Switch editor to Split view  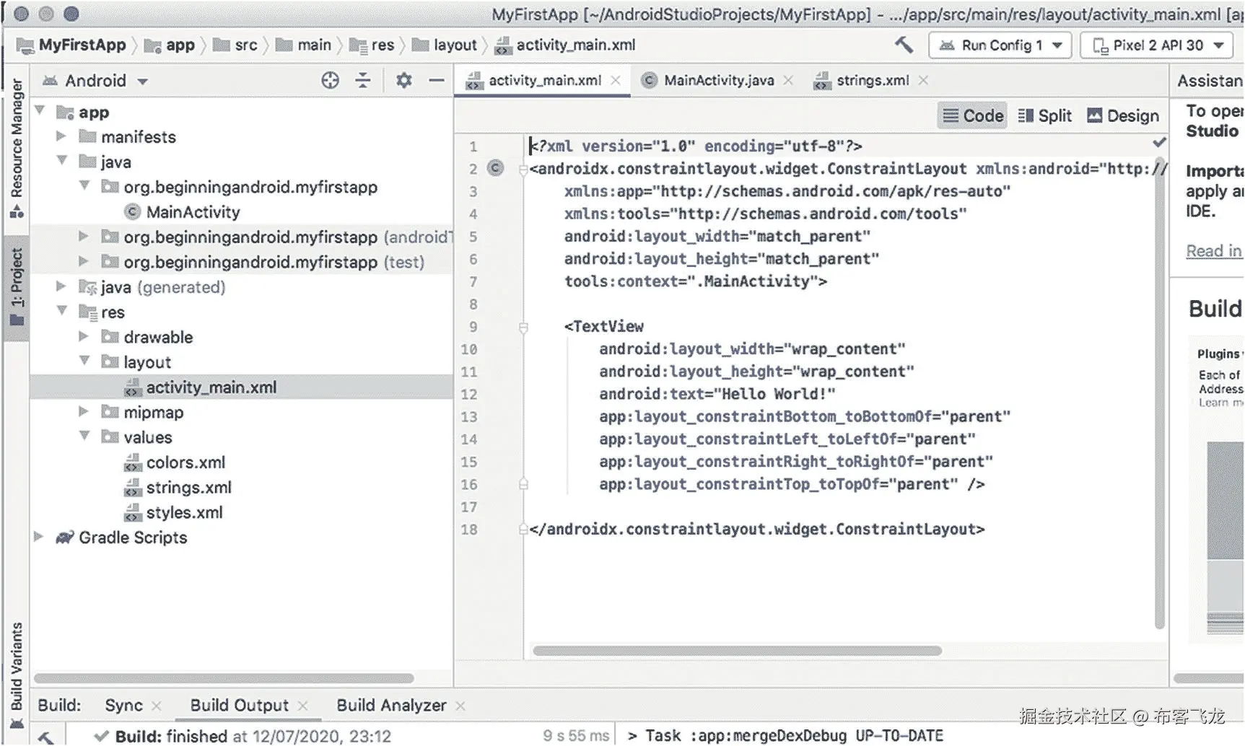[x=1045, y=115]
